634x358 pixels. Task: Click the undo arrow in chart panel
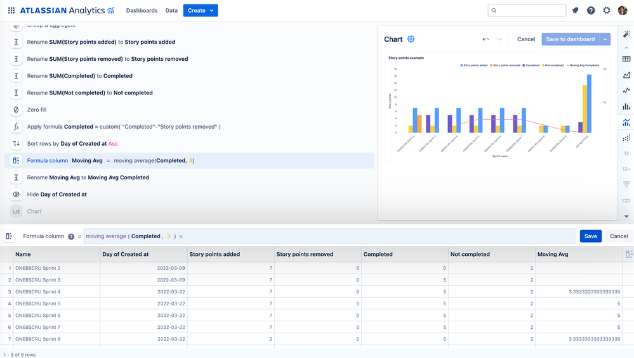485,39
